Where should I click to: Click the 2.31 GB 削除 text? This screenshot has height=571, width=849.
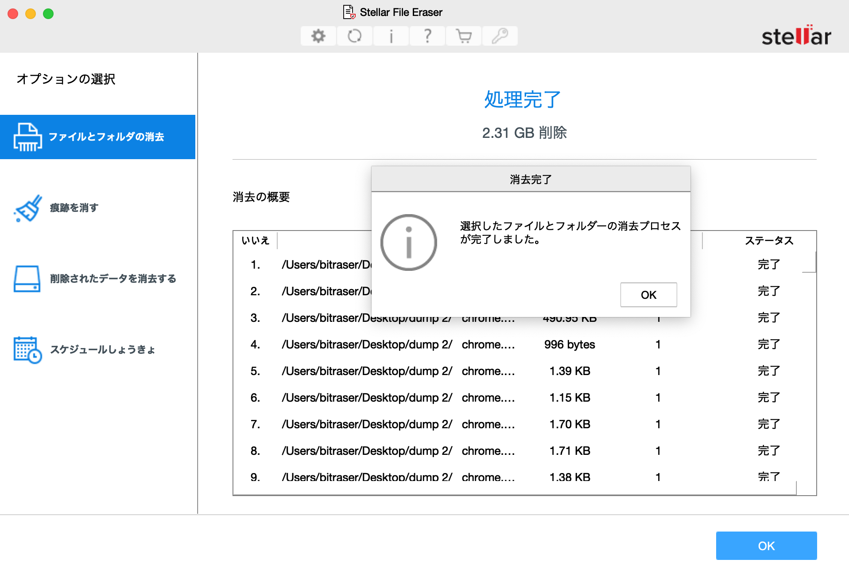click(524, 133)
